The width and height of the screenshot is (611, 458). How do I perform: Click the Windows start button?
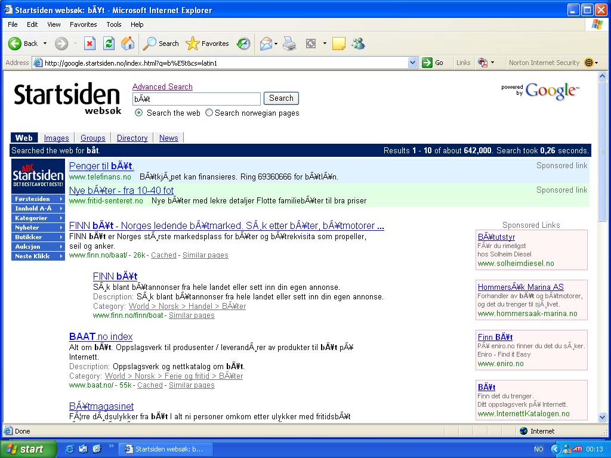click(27, 449)
